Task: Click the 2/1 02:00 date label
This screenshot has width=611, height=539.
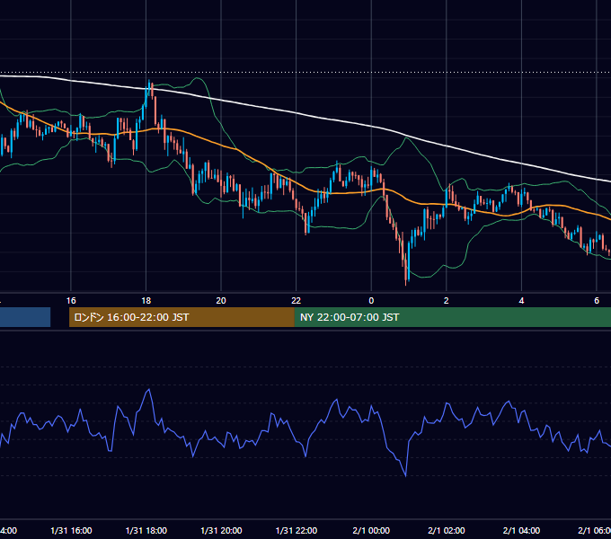Action: tap(447, 530)
